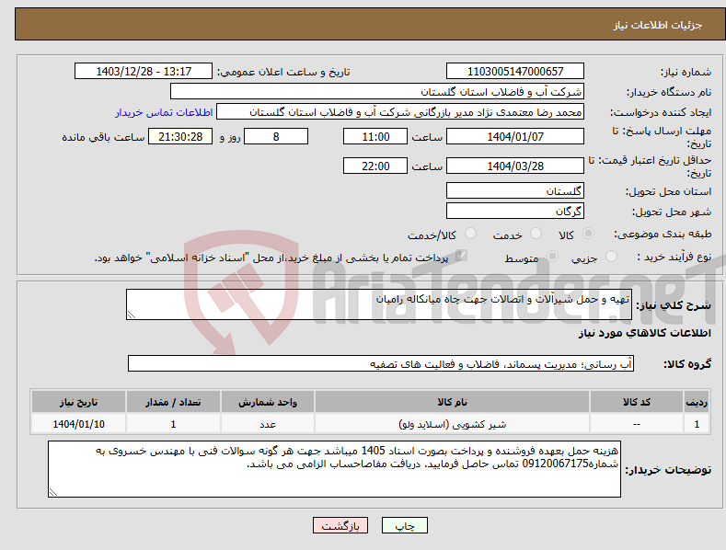Click the delivery city field گرگان

pos(515,212)
